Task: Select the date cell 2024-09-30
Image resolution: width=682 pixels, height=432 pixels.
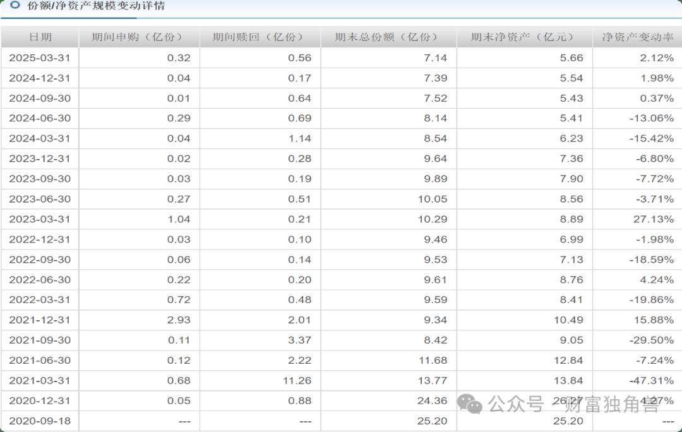Action: (x=40, y=99)
